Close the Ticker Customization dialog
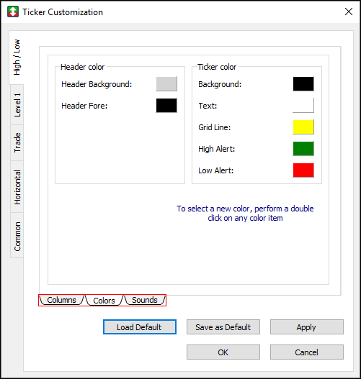This screenshot has height=379, width=361. [x=349, y=12]
